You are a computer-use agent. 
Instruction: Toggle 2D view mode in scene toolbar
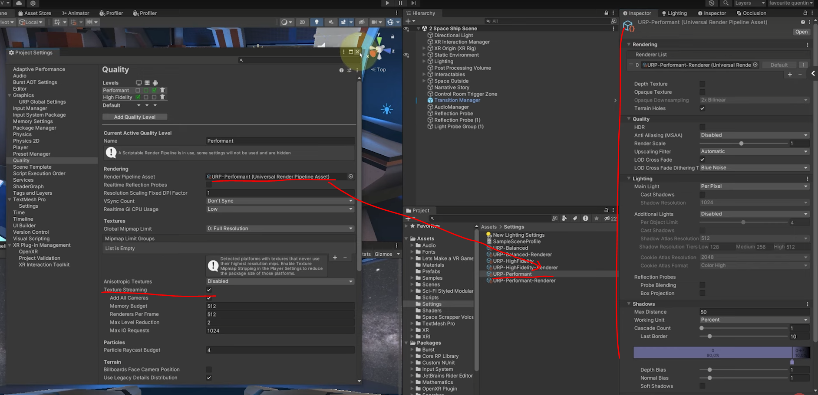tap(302, 22)
